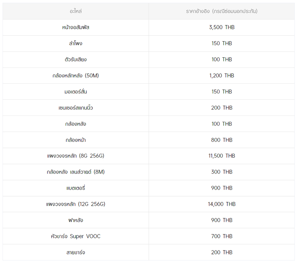Select the 11,500 THB price

click(x=221, y=156)
